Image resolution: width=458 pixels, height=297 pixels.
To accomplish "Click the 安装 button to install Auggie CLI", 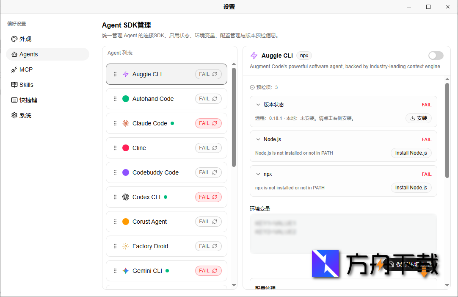I will tap(418, 118).
